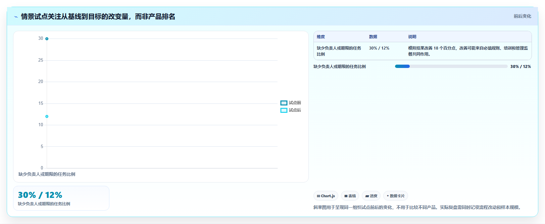This screenshot has height=224, width=545.
Task: Click the trend icon beside the title
Action: (16, 17)
